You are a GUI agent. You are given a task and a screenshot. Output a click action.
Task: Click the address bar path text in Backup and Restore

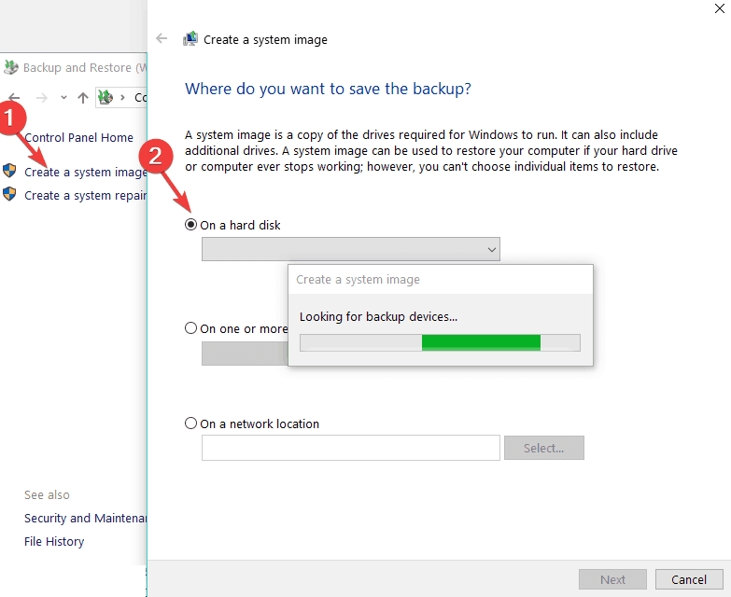click(140, 98)
